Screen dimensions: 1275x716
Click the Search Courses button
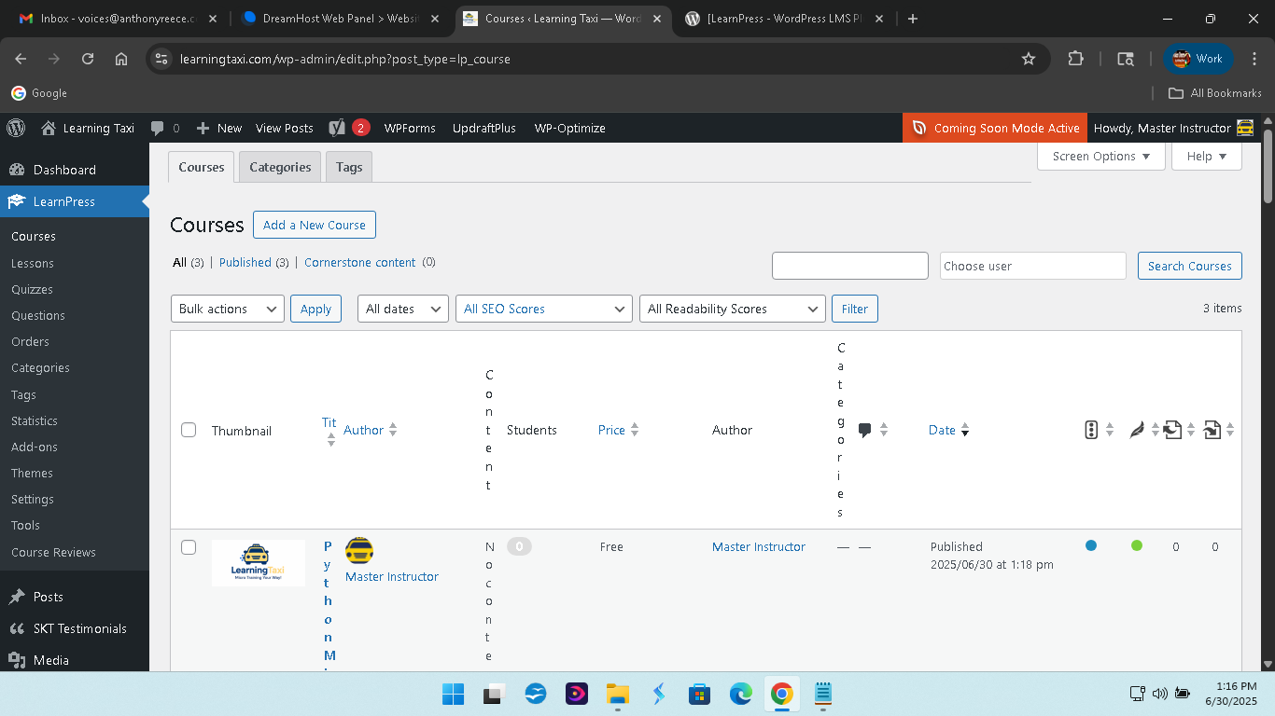1190,266
